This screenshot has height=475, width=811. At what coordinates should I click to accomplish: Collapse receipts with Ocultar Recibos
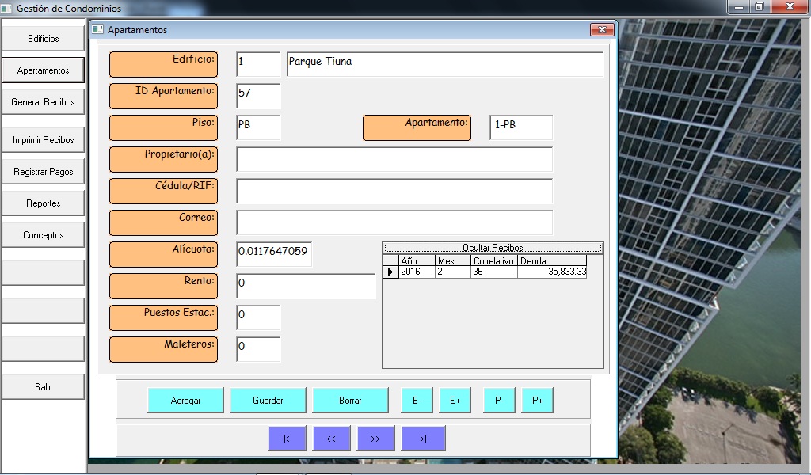493,248
